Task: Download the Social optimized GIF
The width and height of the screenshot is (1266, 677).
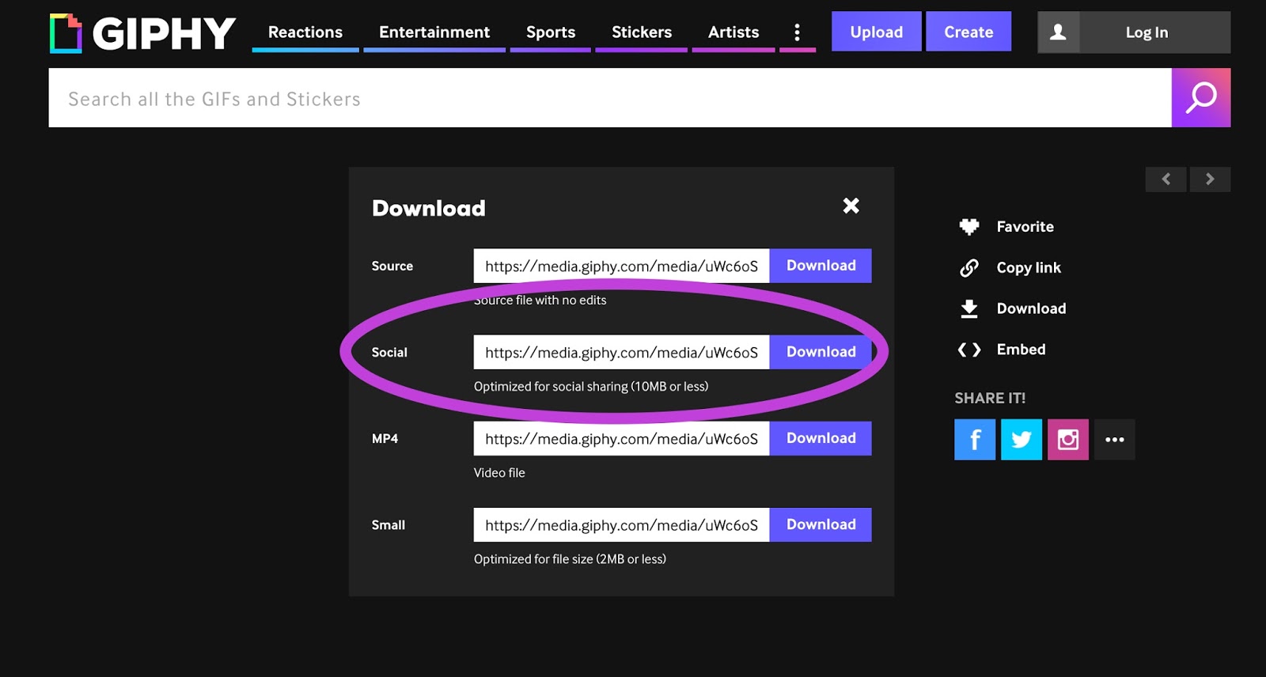Action: click(821, 352)
